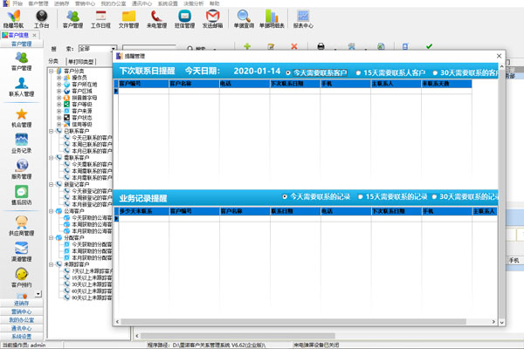
Task: Switch to the 分类 tab above the tree
Action: 53,61
